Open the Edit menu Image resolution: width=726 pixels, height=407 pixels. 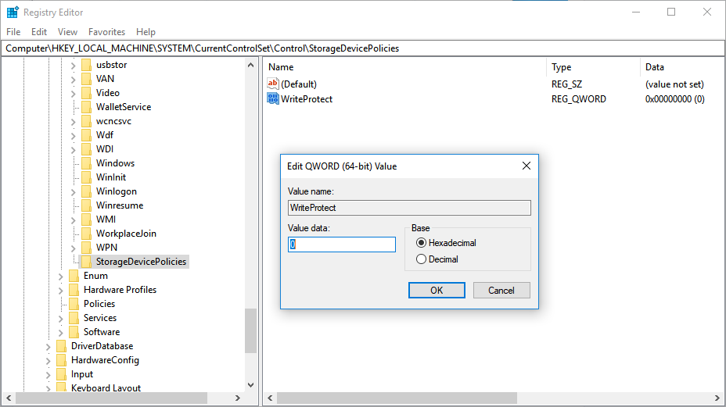point(39,32)
